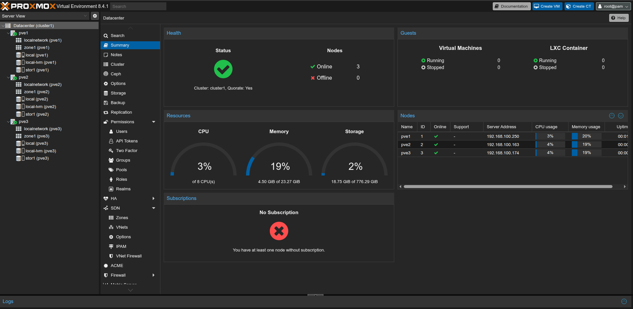Toggle the Logs panel expand button

(x=624, y=301)
